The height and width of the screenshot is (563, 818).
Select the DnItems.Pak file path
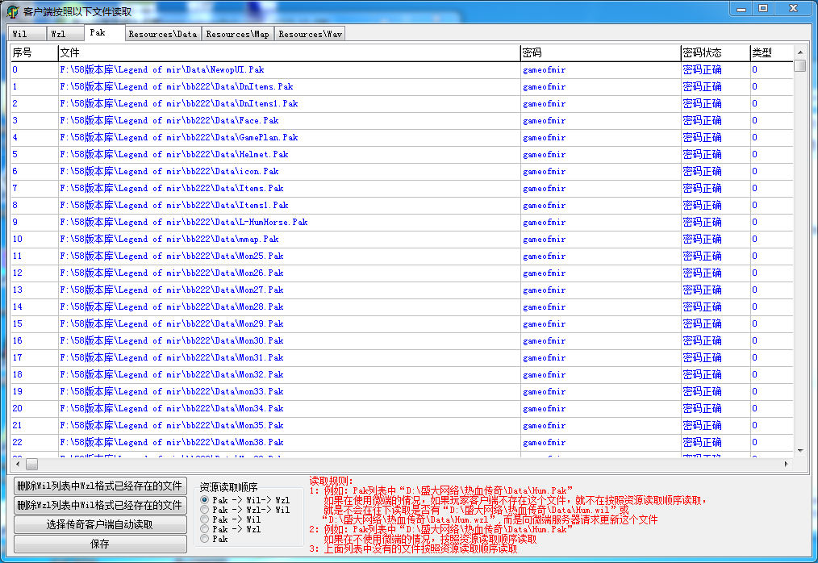177,86
